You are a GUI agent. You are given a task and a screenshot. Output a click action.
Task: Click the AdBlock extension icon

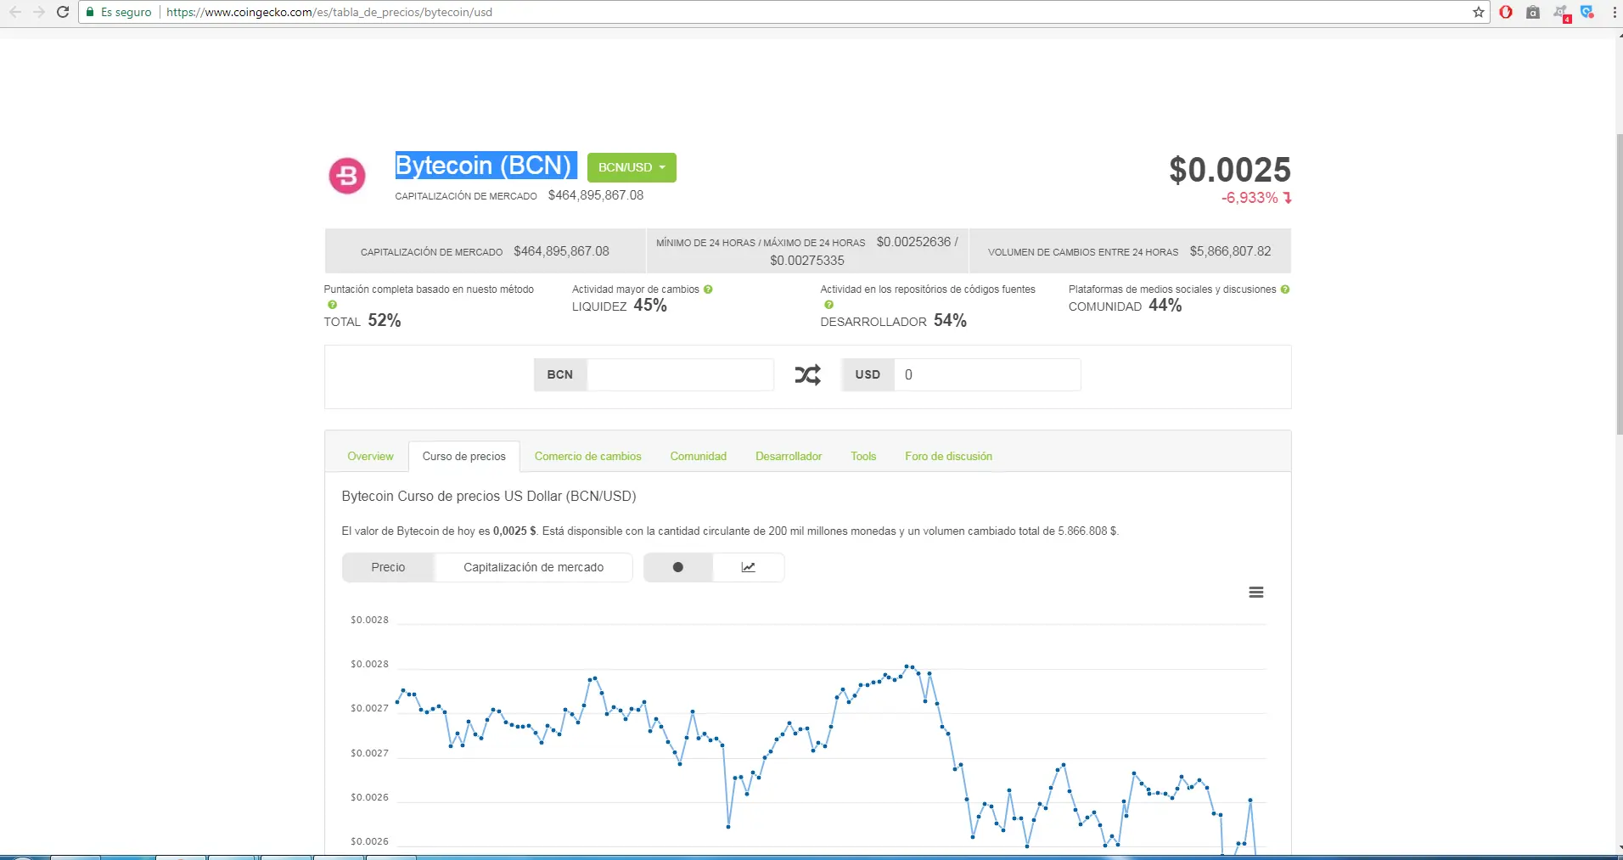point(1505,12)
